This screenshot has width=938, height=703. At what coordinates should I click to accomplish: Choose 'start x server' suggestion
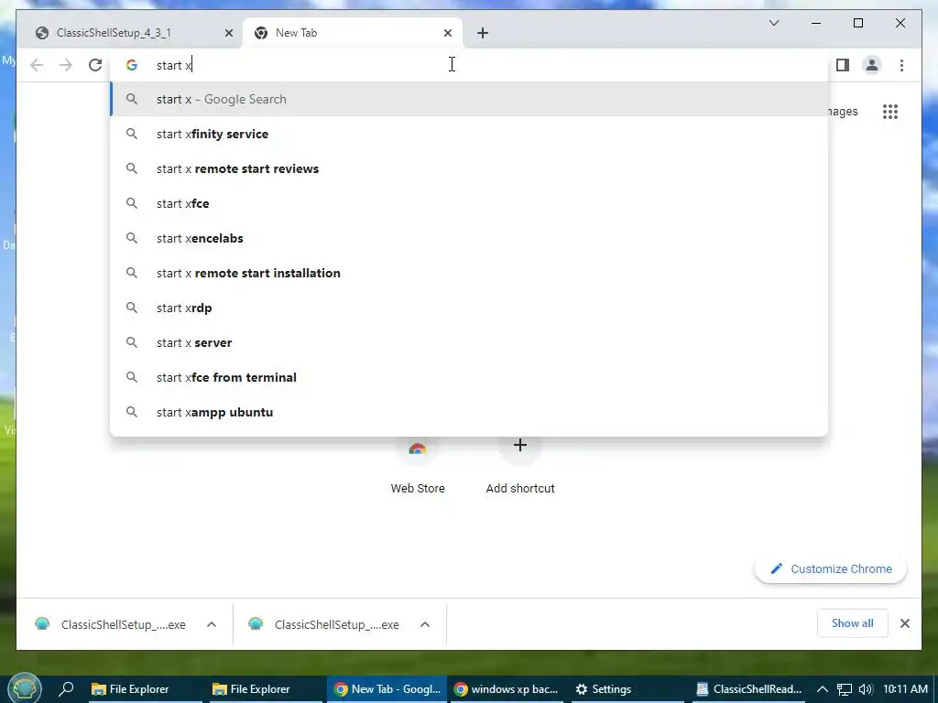coord(469,342)
